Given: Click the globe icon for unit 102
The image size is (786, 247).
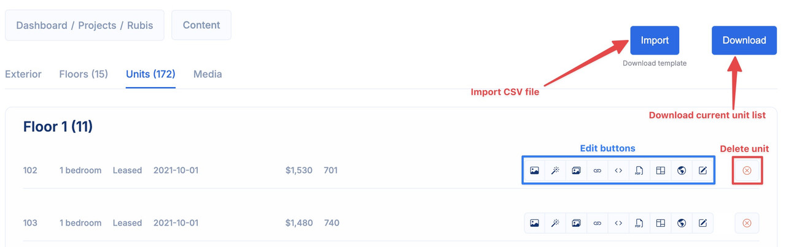Looking at the screenshot, I should [682, 170].
